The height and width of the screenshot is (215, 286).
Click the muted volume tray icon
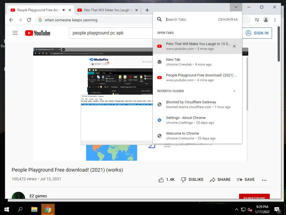pyautogui.click(x=250, y=209)
